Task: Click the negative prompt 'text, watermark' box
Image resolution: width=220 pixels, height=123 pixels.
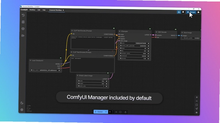Action: (x=92, y=64)
